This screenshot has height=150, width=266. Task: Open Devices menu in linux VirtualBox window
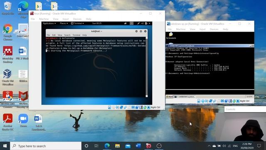pos(77,19)
